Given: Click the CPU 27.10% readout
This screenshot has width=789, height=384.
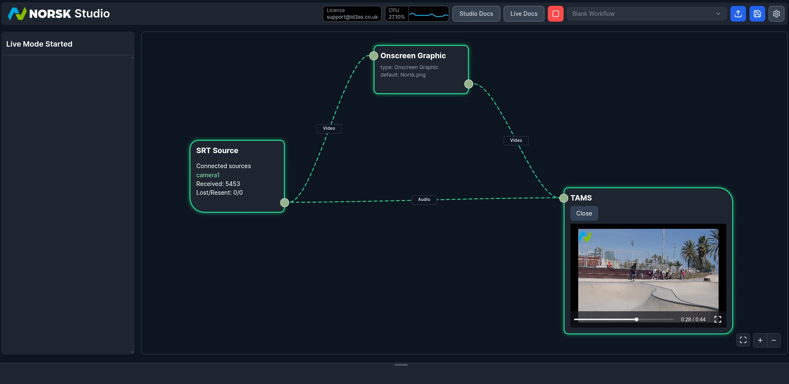Looking at the screenshot, I should 397,14.
